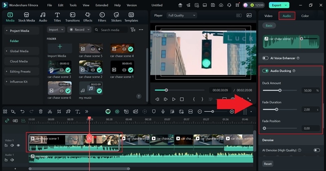Select the split scissors tool in timeline toolbar
Screen dimensions: 326x171
click(x=50, y=112)
